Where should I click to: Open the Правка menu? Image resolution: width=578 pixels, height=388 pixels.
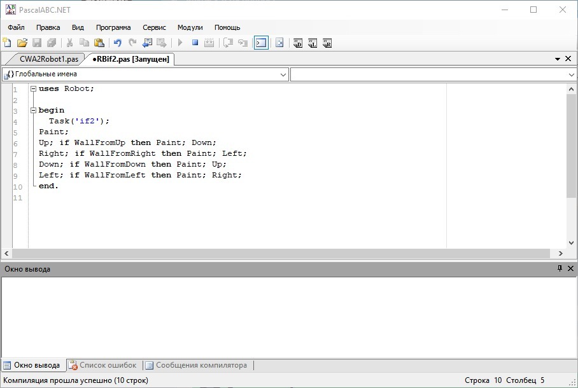pos(48,27)
